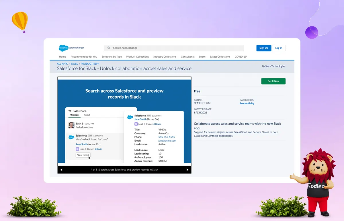Screen dimensions: 344x221
Task: Click the "VP Eng" title value
Action: tap(163, 130)
